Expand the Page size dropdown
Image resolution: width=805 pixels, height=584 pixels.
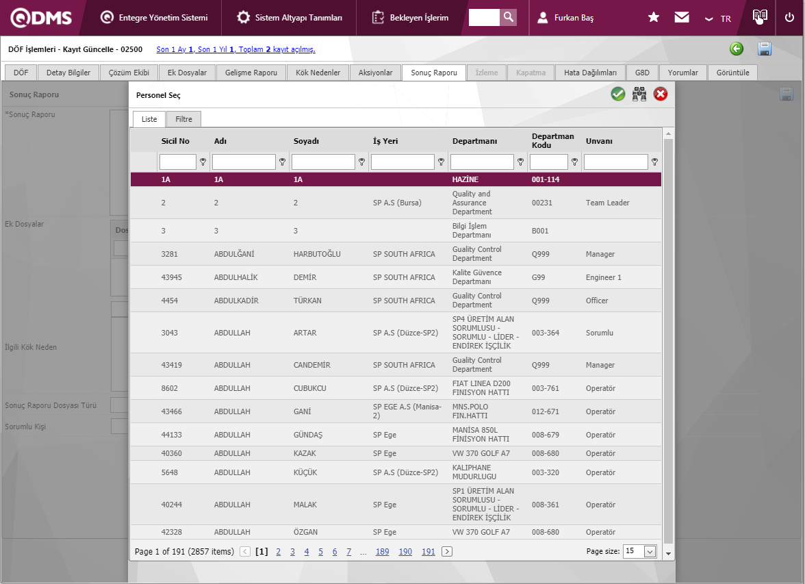(x=650, y=552)
